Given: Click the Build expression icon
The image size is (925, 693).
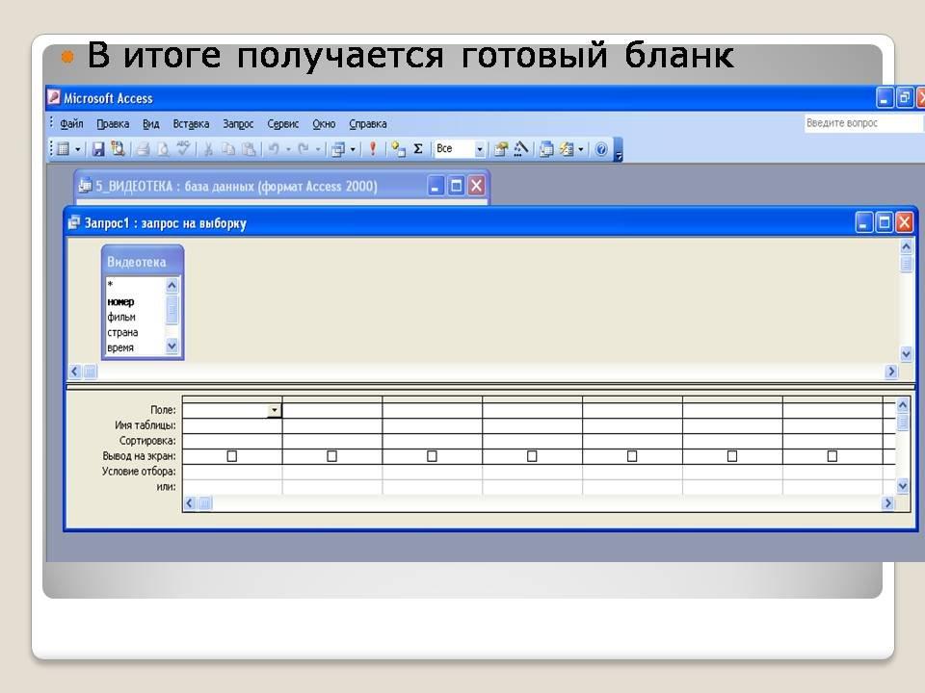Looking at the screenshot, I should click(x=521, y=149).
